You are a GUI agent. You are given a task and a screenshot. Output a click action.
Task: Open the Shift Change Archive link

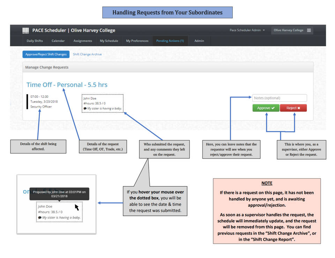coord(87,54)
